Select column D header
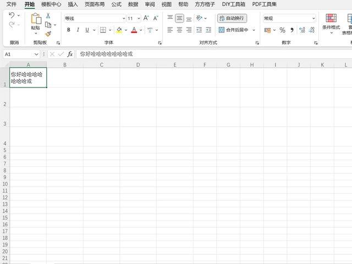 pyautogui.click(x=138, y=65)
